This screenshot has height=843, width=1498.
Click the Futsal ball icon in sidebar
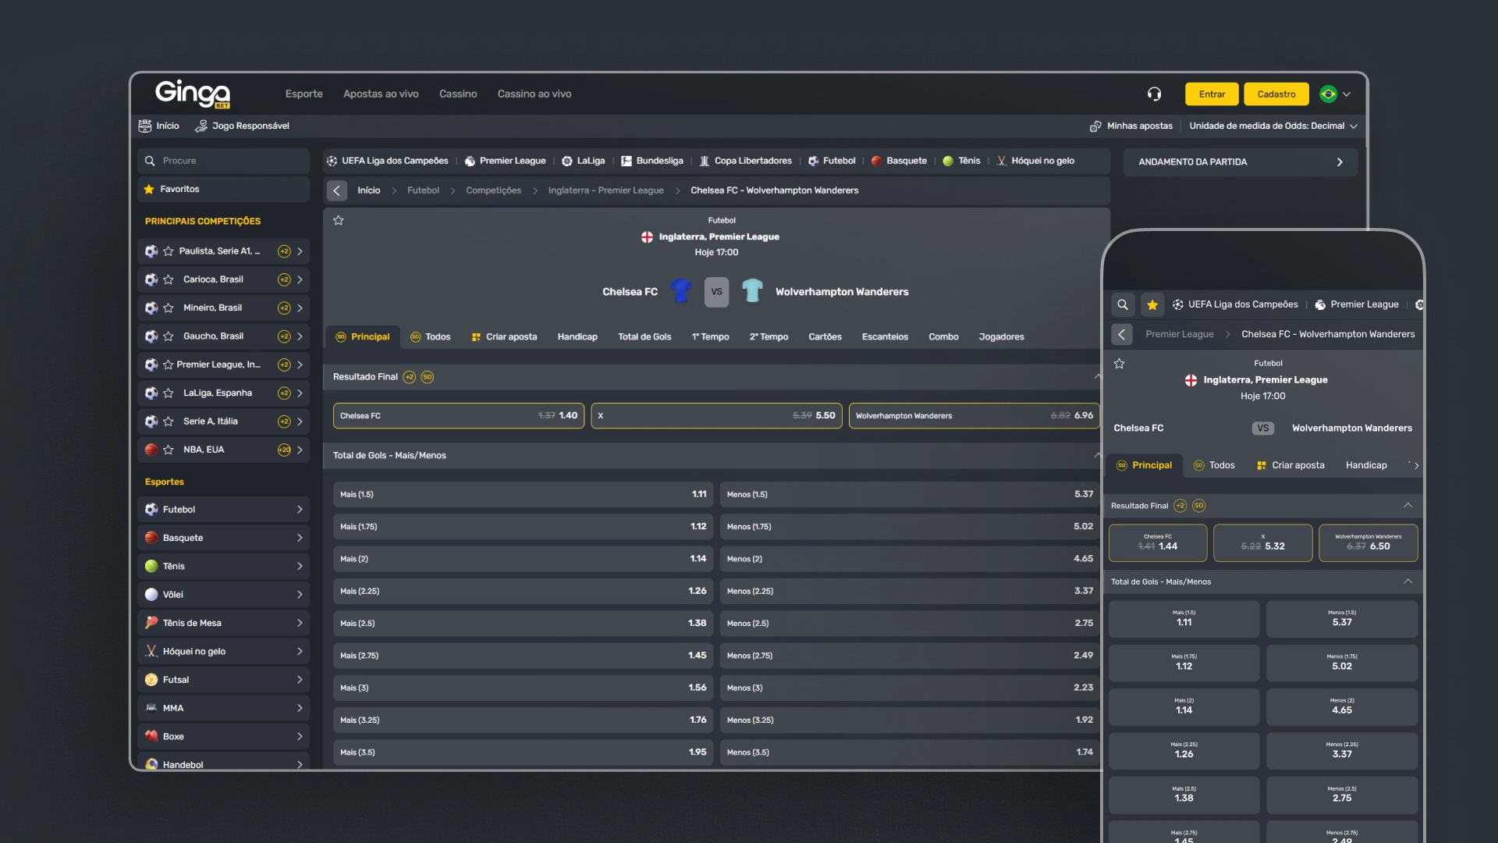(x=151, y=680)
